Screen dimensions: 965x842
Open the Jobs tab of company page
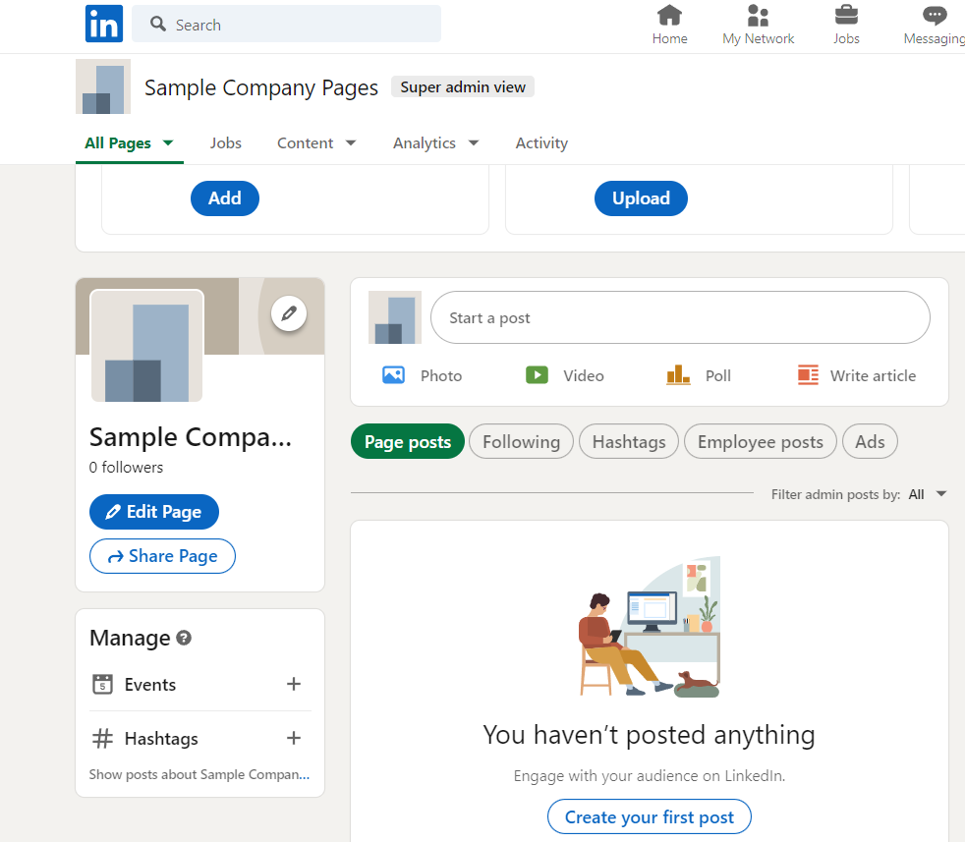click(x=225, y=142)
